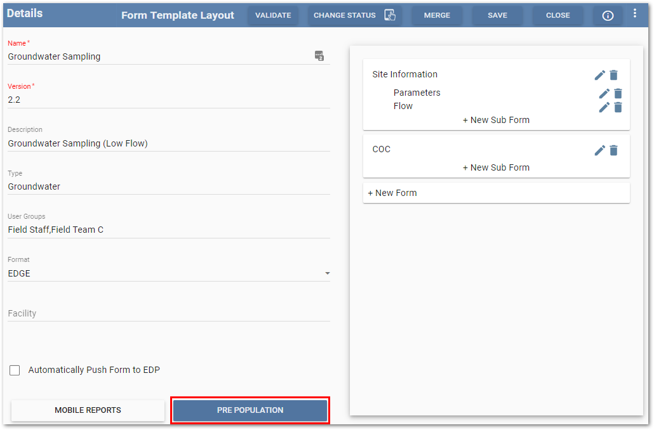Add a new sub form under COC
The width and height of the screenshot is (654, 430).
pyautogui.click(x=496, y=167)
